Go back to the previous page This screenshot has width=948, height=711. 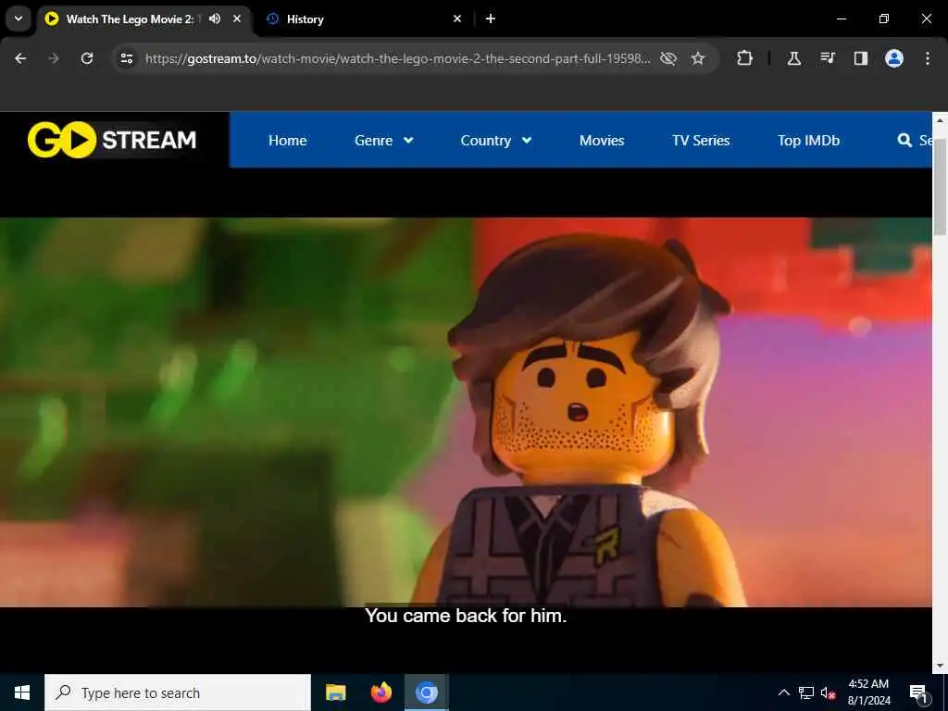(x=20, y=58)
